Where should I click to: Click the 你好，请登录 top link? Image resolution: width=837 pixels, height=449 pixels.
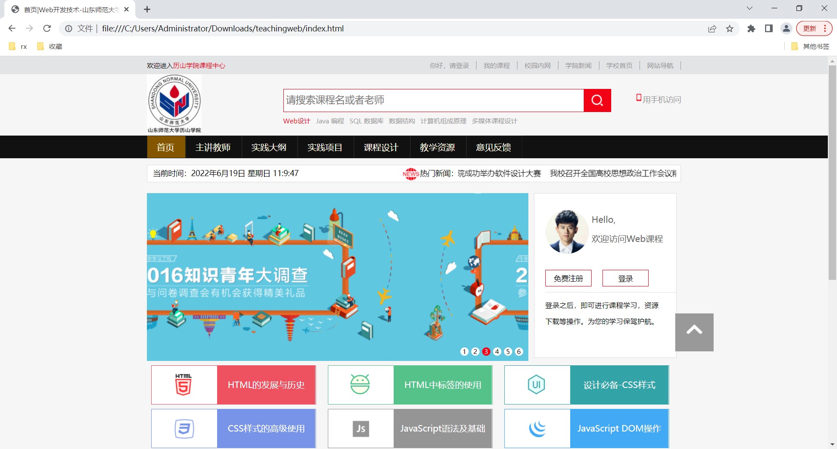pos(449,66)
